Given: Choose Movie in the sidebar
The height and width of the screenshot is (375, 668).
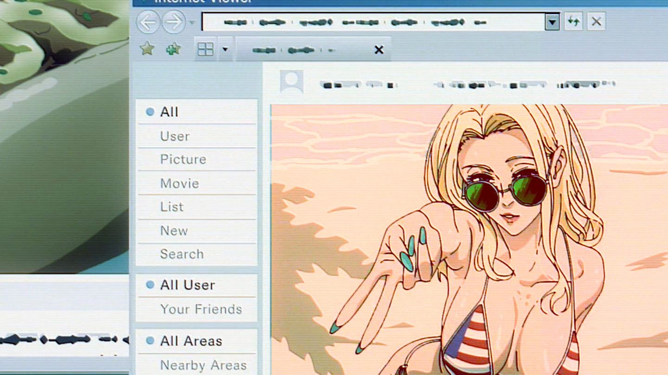Looking at the screenshot, I should 179,183.
